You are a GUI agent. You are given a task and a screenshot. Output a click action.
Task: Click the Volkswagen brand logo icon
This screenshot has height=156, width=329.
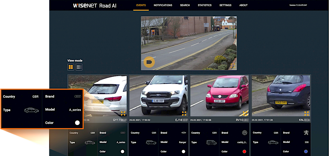coord(244,133)
